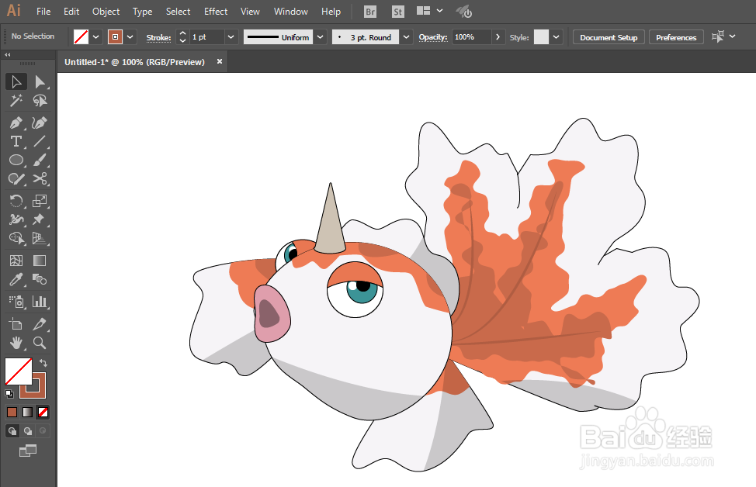Screen dimensions: 756x487
Task: Select the Blend tool
Action: (40, 279)
